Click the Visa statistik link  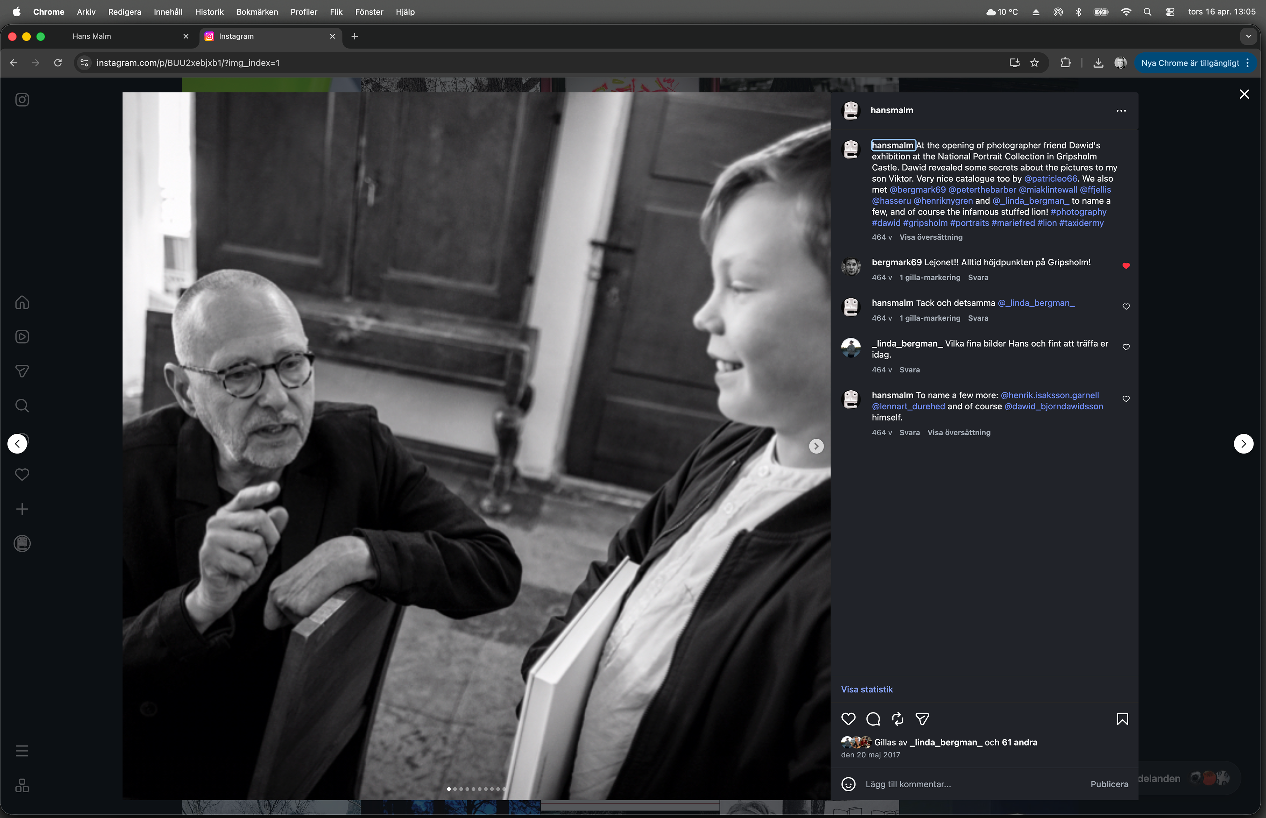[866, 689]
